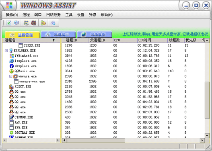Click the vertical scrollbar down arrow
The width and height of the screenshot is (212, 151).
(x=207, y=135)
